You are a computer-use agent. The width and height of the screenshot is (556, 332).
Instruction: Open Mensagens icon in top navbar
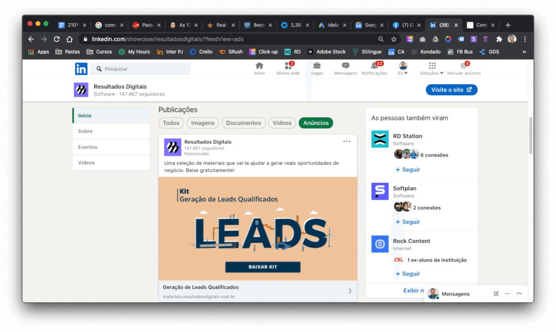pos(345,68)
